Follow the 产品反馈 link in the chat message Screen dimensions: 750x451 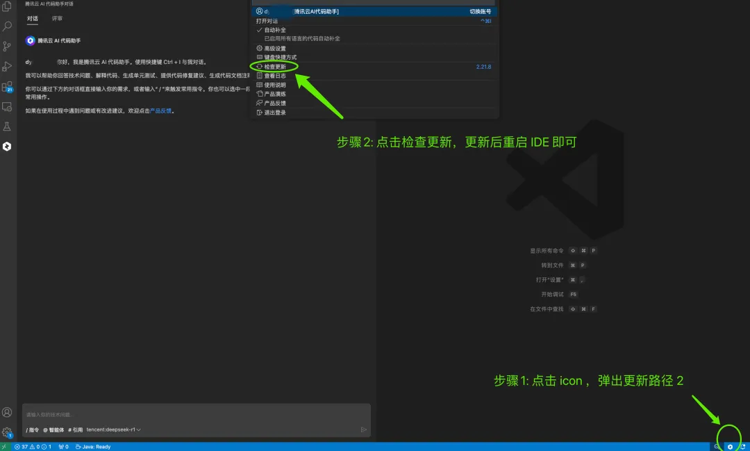160,110
